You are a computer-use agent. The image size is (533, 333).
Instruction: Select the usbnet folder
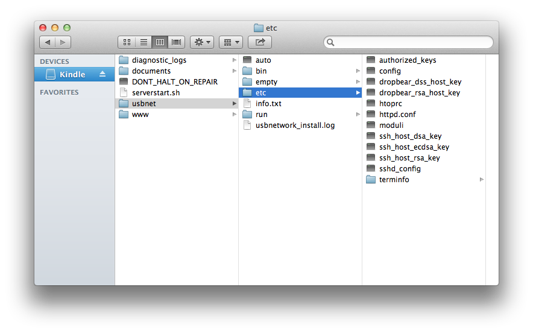177,103
